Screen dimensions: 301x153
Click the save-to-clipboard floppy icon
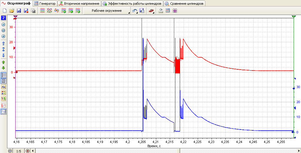[x=142, y=11]
